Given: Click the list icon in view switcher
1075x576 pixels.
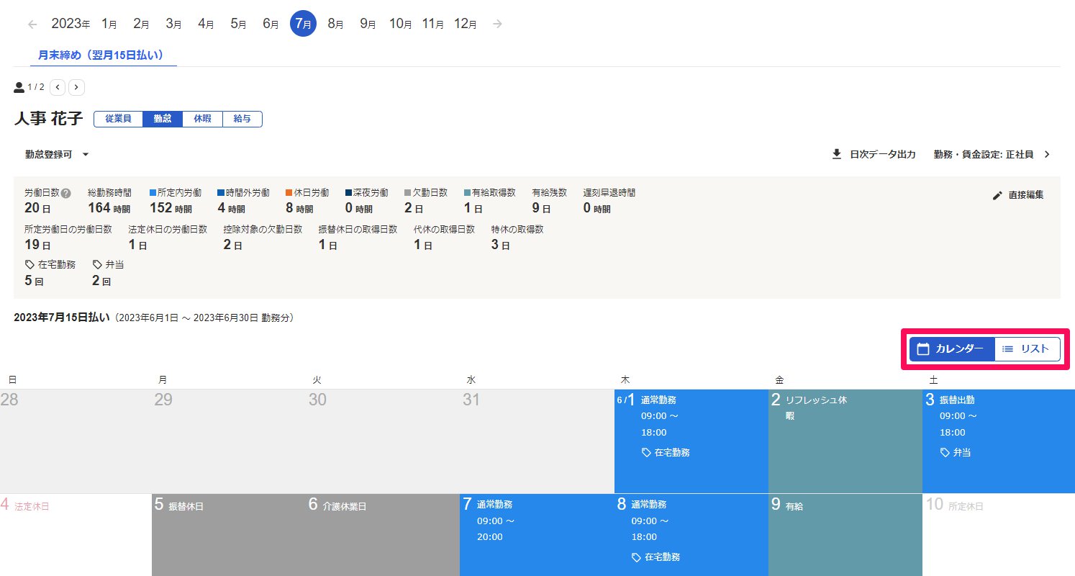Looking at the screenshot, I should 1008,349.
